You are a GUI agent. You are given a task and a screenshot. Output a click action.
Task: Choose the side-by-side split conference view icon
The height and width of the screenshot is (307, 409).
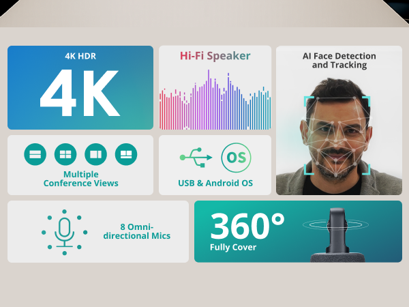pyautogui.click(x=95, y=155)
